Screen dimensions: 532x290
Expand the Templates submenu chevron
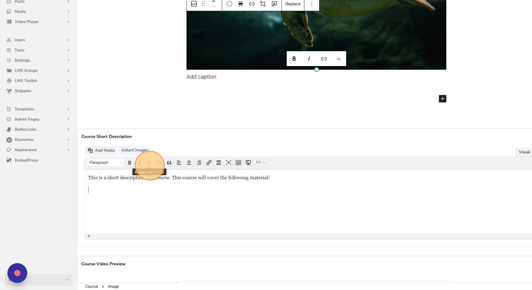coord(68,109)
